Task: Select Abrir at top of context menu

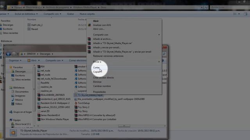Action: click(96, 21)
